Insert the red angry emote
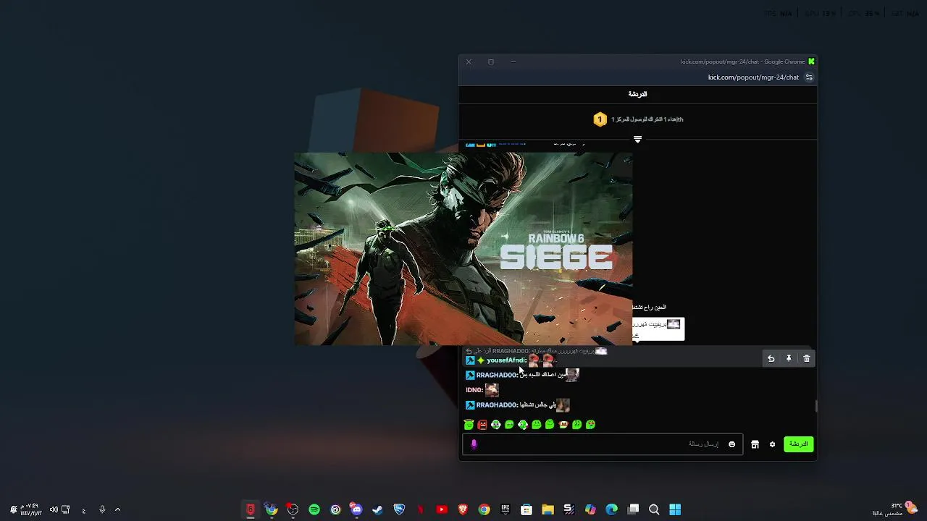The image size is (927, 521). pos(482,425)
